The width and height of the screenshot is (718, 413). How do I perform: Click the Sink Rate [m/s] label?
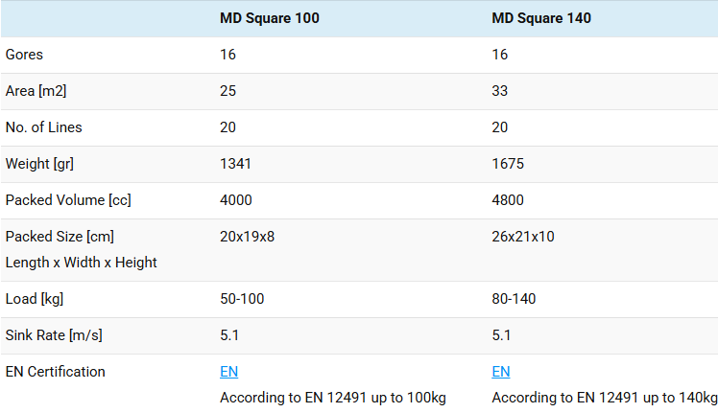tap(54, 335)
